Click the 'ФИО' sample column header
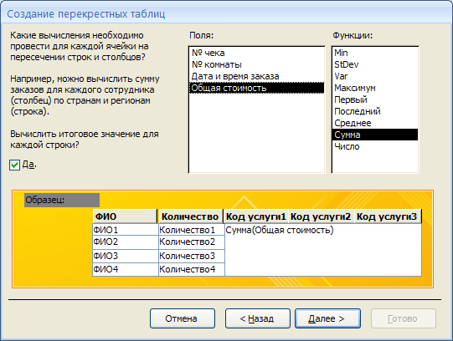 pyautogui.click(x=125, y=216)
